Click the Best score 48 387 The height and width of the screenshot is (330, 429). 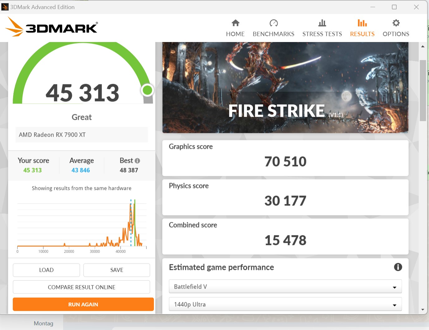tap(129, 170)
